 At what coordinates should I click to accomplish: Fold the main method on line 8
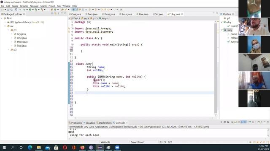73,44
